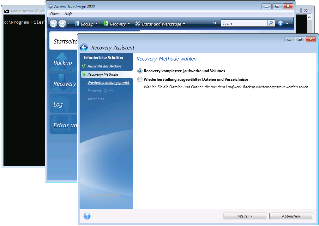Maximize the Acronis True Image main window
Viewport: 319px width, 226px height.
[x=277, y=6]
